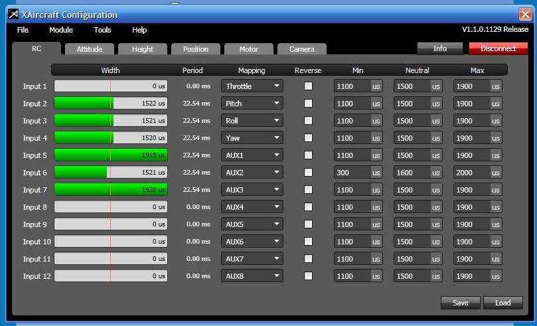The height and width of the screenshot is (326, 537).
Task: Expand the AUX8 mapping dropdown for Input 12
Action: click(252, 276)
